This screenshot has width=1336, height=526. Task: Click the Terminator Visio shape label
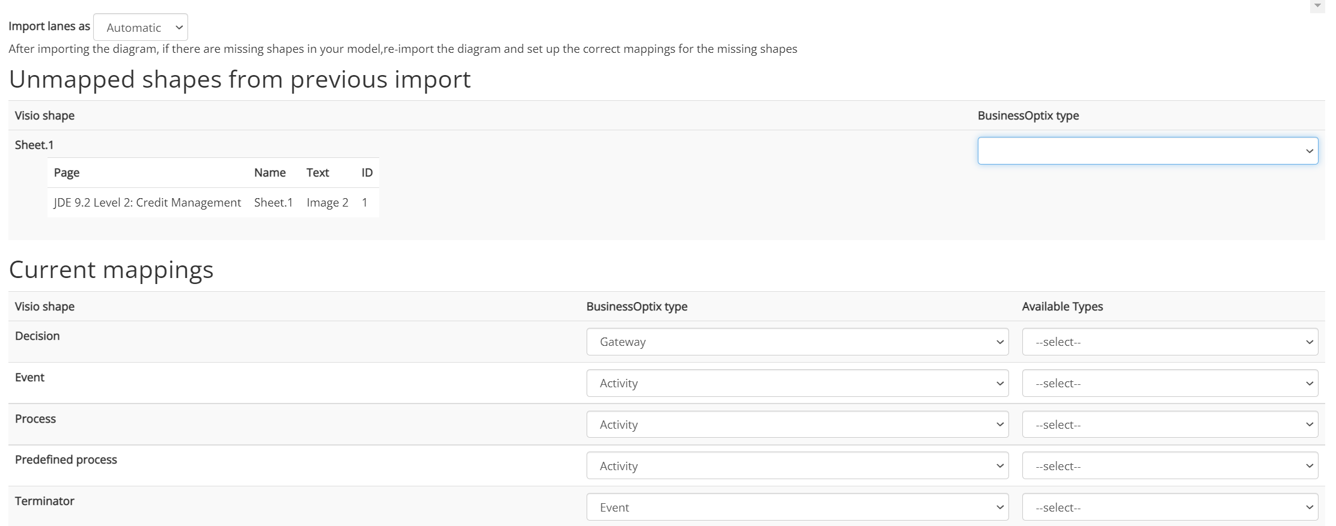(44, 501)
